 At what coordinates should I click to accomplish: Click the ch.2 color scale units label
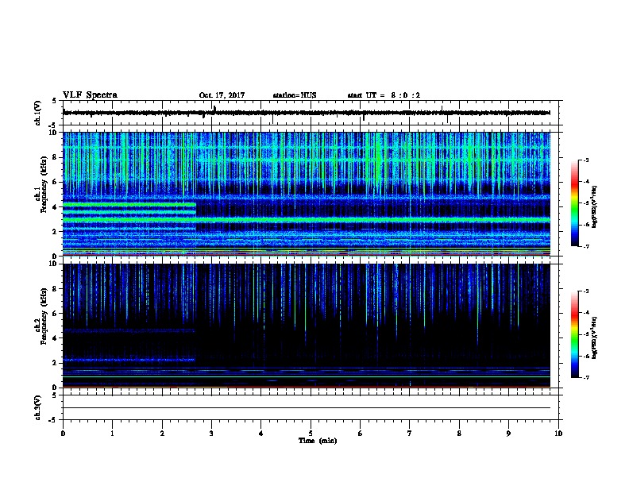click(x=594, y=338)
